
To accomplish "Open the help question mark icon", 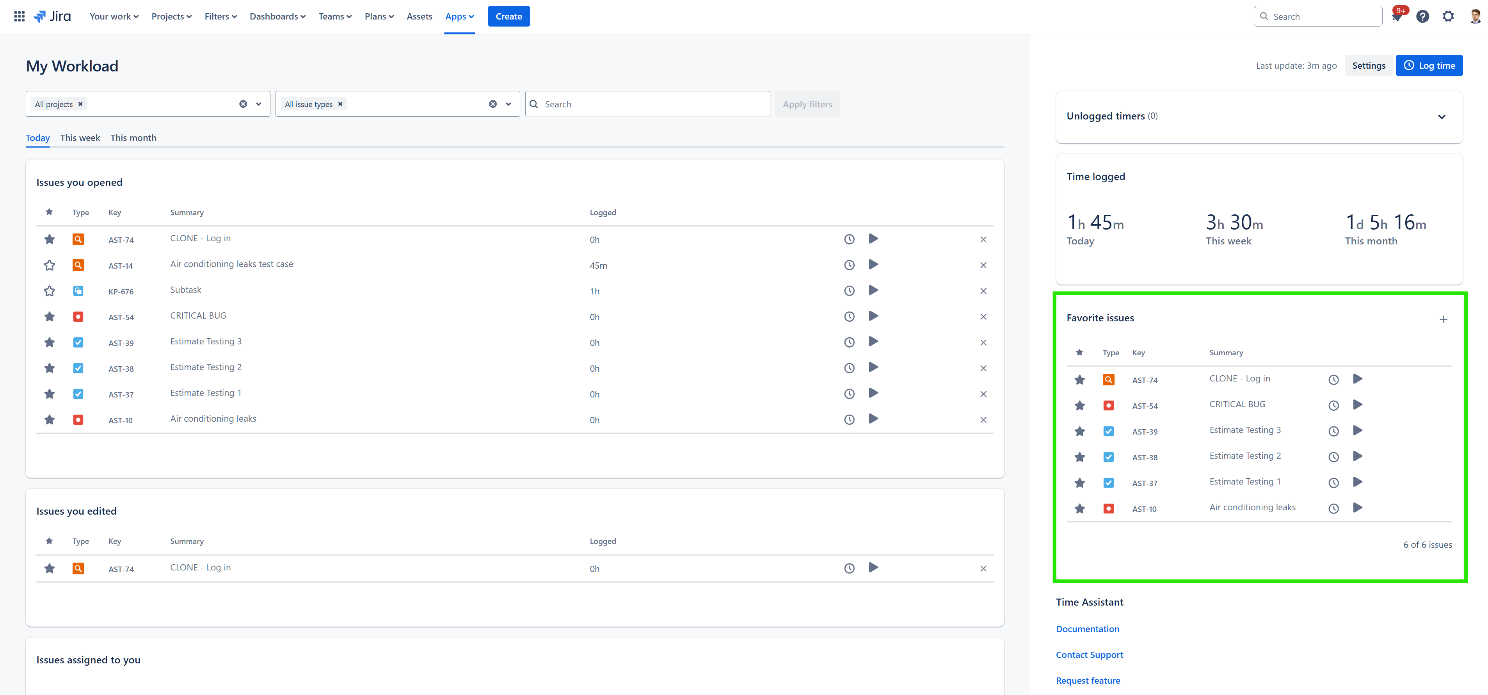I will click(1422, 16).
